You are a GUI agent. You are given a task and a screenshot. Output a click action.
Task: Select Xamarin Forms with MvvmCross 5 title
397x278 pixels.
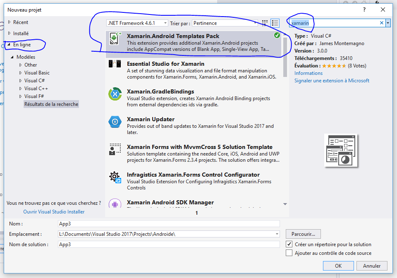(199, 147)
